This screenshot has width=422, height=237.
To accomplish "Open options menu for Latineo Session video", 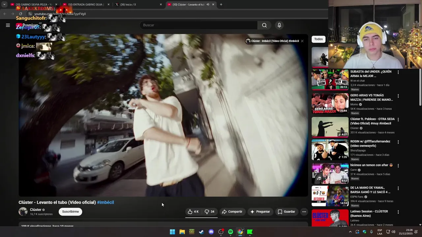I will pos(398,212).
